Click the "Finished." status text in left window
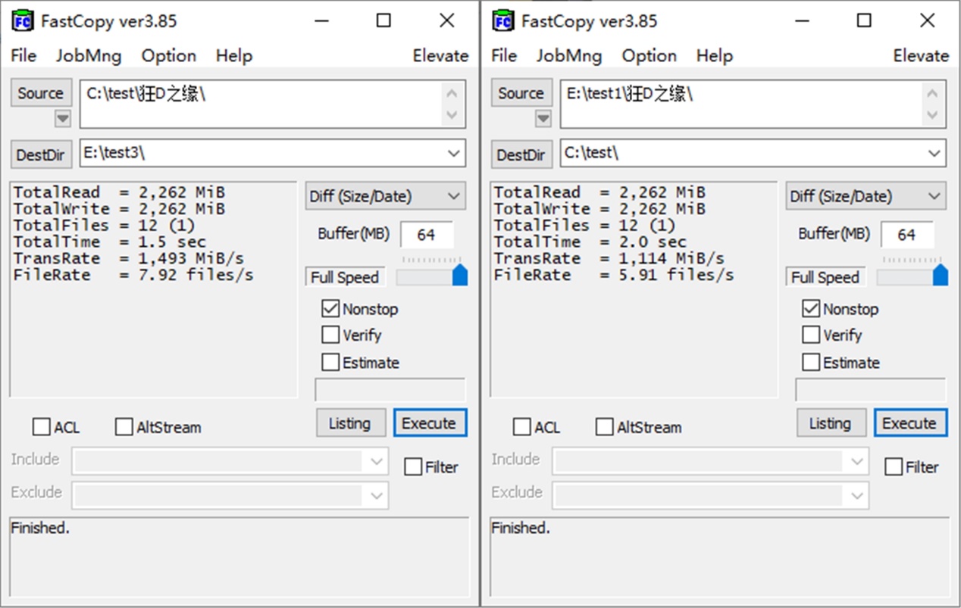The width and height of the screenshot is (961, 608). click(x=40, y=528)
